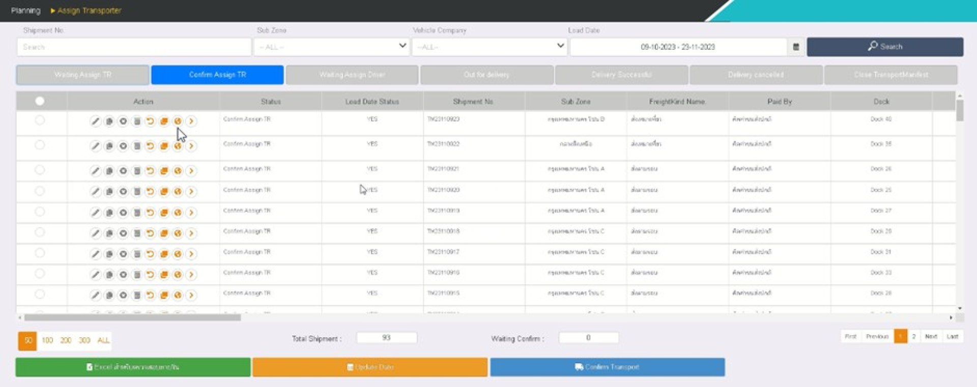Viewport: 977px width, 387px height.
Task: Click the Search button
Action: [884, 47]
